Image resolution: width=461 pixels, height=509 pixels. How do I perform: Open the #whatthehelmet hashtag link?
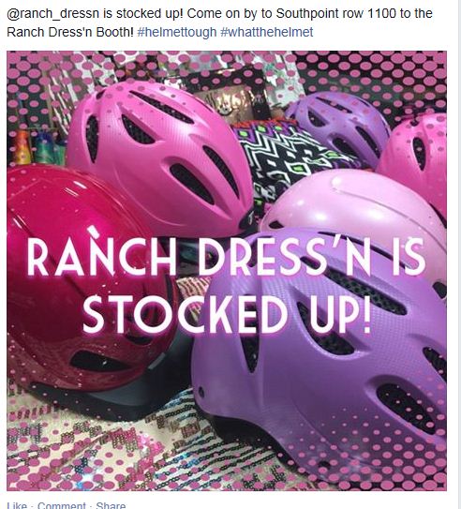tap(267, 32)
